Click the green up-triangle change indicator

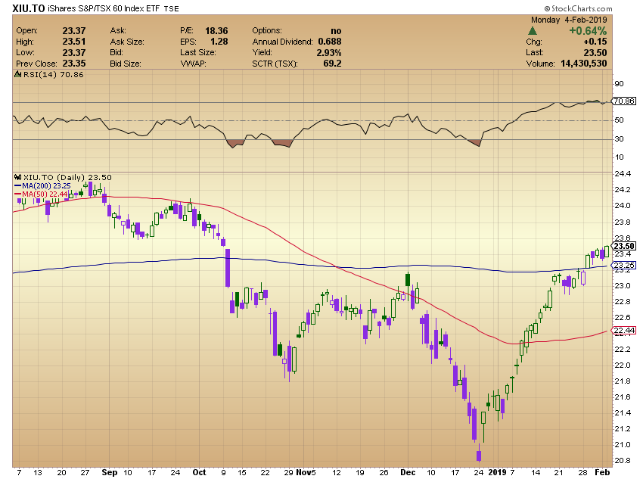(533, 31)
